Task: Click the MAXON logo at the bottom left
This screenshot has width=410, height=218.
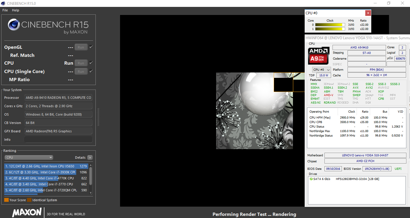Action: point(27,213)
